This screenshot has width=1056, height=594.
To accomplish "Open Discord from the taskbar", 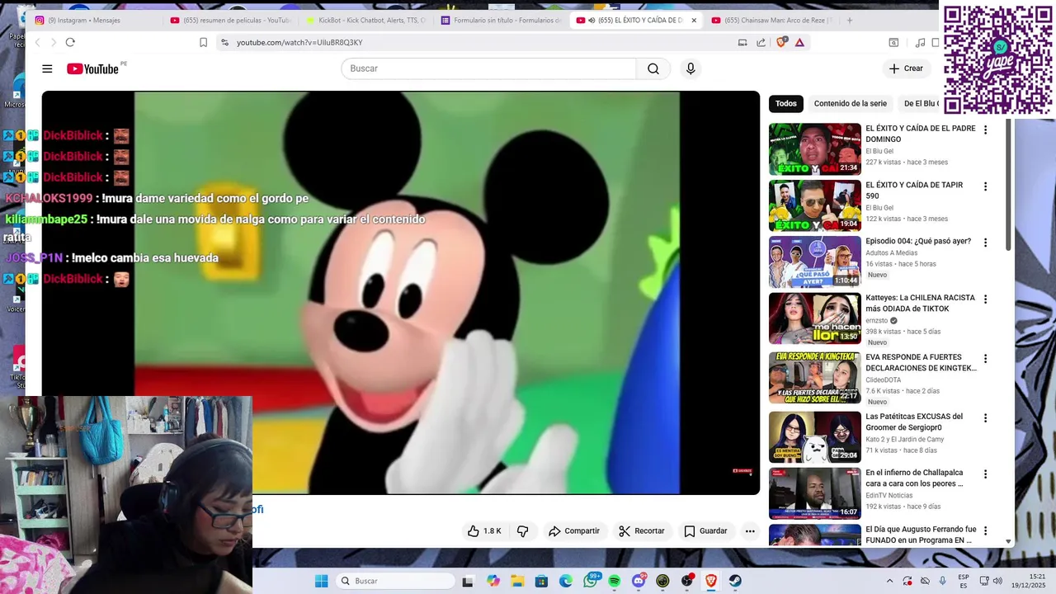I will pyautogui.click(x=639, y=581).
